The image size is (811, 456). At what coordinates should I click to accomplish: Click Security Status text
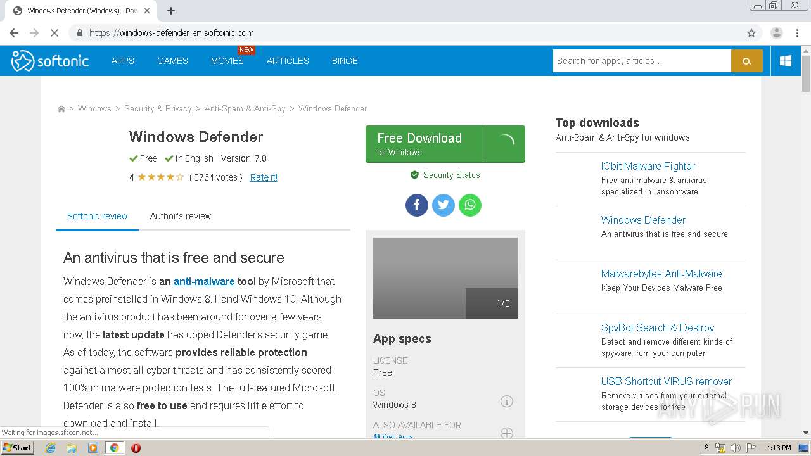(452, 175)
